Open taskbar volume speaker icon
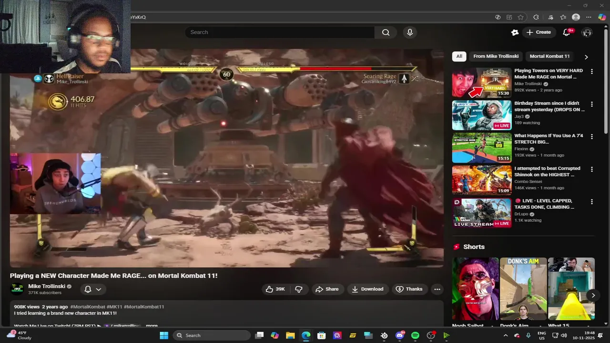This screenshot has height=343, width=610. click(564, 335)
